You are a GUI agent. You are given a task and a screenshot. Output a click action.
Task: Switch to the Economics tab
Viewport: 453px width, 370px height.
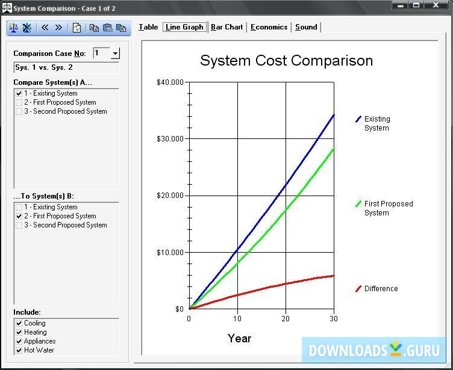point(269,27)
